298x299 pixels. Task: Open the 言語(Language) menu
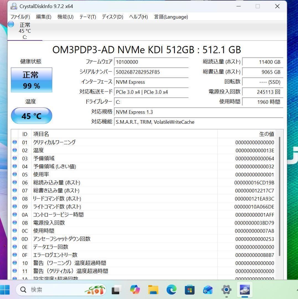(x=171, y=17)
